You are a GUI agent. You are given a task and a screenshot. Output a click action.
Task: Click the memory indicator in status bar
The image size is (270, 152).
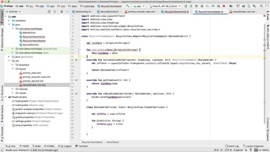[x=262, y=150]
